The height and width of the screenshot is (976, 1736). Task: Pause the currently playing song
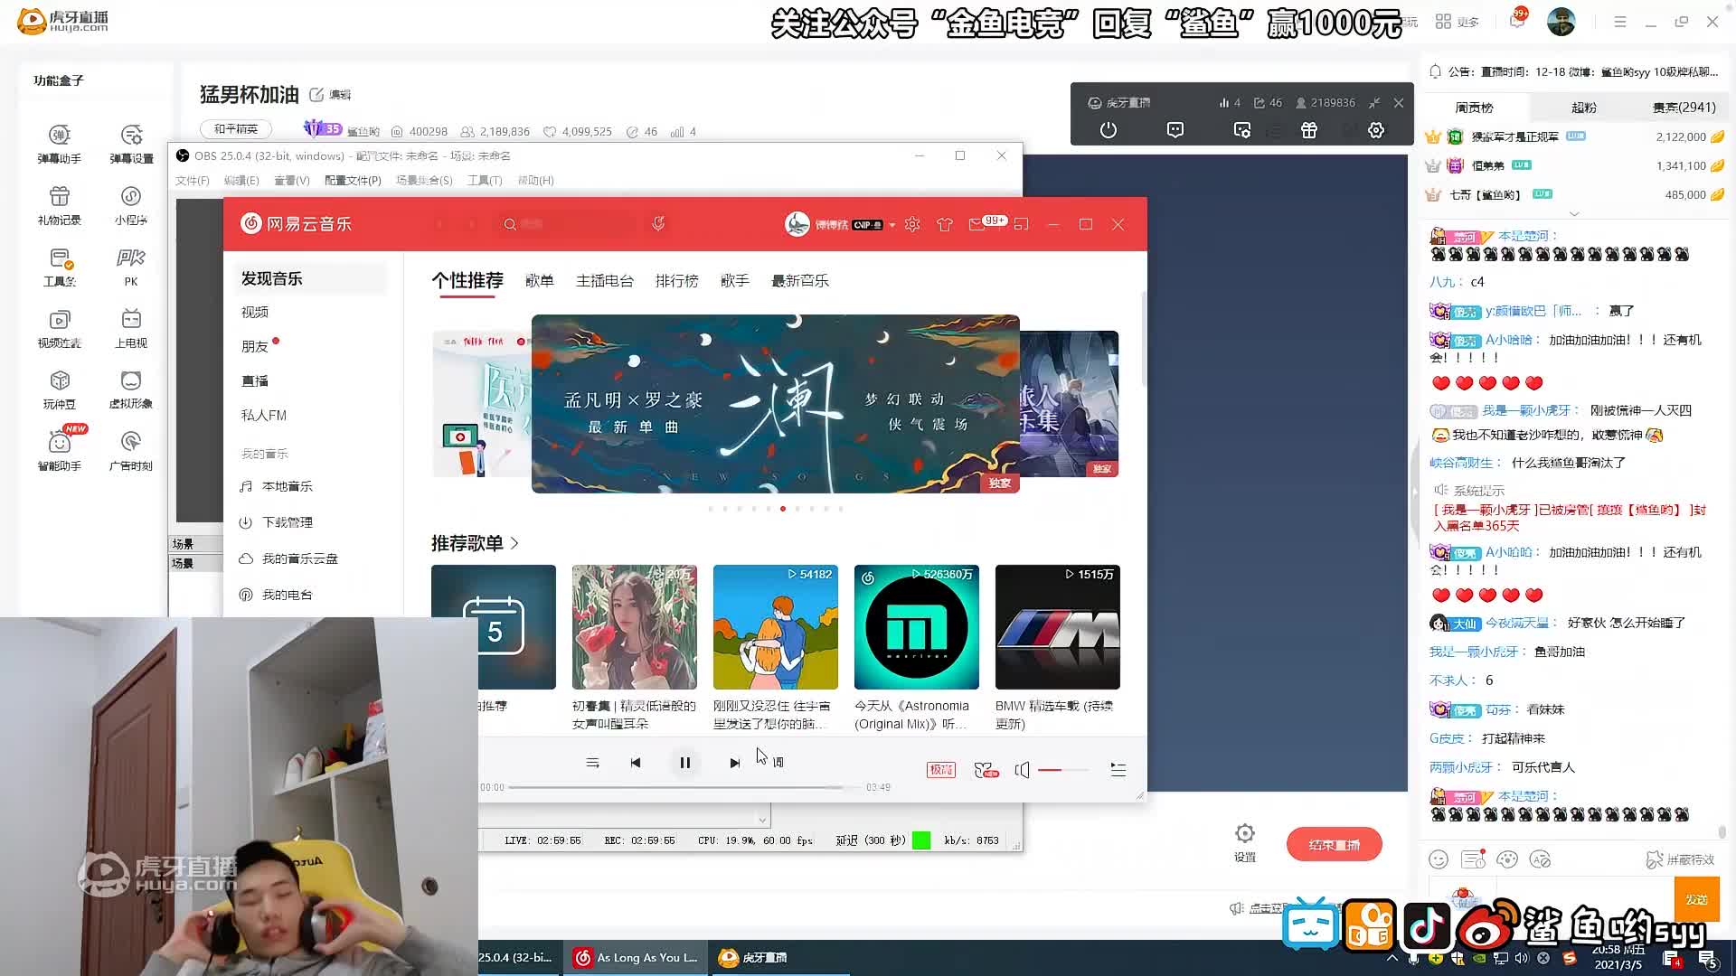(685, 763)
